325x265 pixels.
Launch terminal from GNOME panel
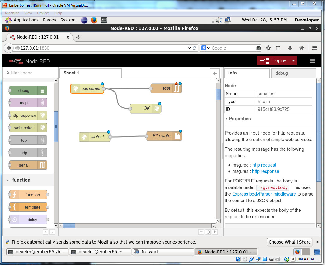tap(104, 20)
